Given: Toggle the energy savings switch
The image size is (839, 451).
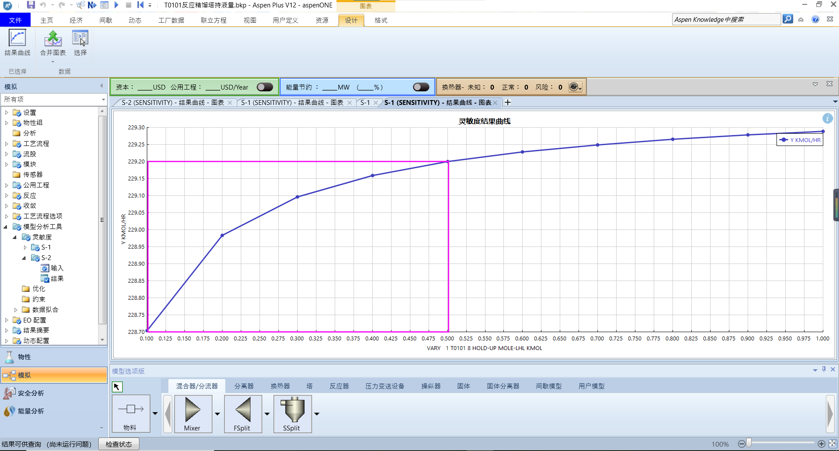Looking at the screenshot, I should pos(421,87).
